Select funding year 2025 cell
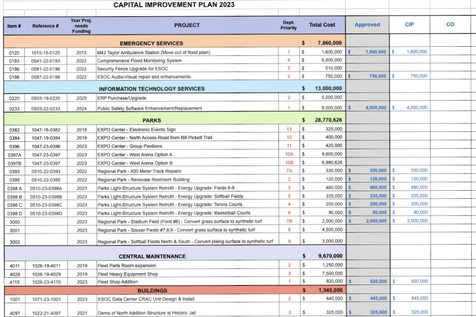476x317 pixels. coord(81,98)
